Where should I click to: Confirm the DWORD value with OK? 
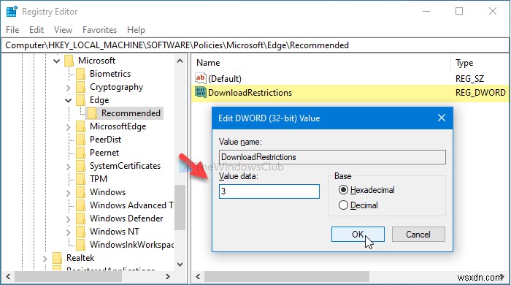tap(358, 234)
